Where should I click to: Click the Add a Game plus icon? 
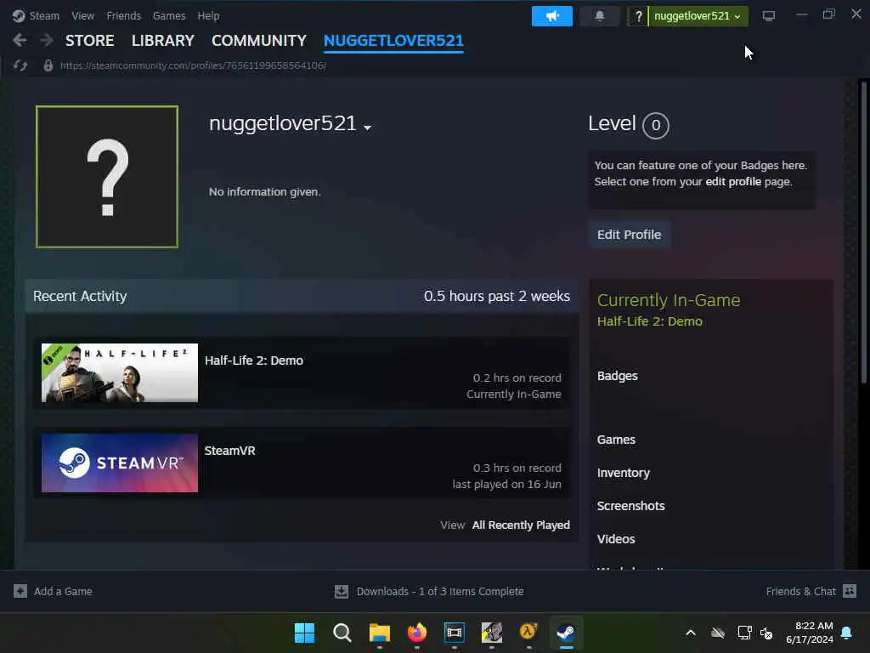[x=20, y=591]
